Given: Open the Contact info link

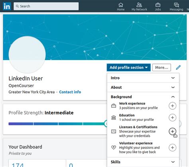Looking at the screenshot, I should pos(70,92).
